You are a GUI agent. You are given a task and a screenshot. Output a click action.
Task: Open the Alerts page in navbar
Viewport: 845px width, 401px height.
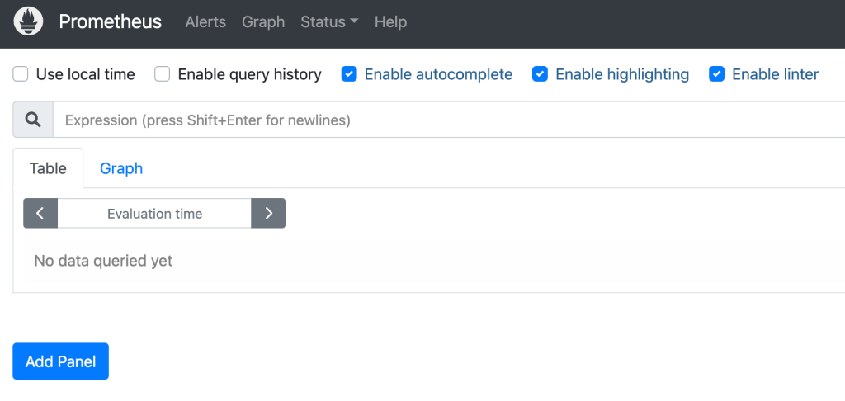coord(205,22)
